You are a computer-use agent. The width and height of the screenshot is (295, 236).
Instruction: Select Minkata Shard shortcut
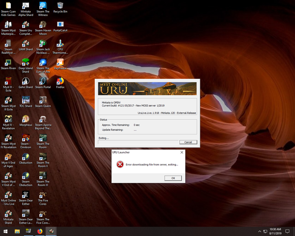[9, 217]
